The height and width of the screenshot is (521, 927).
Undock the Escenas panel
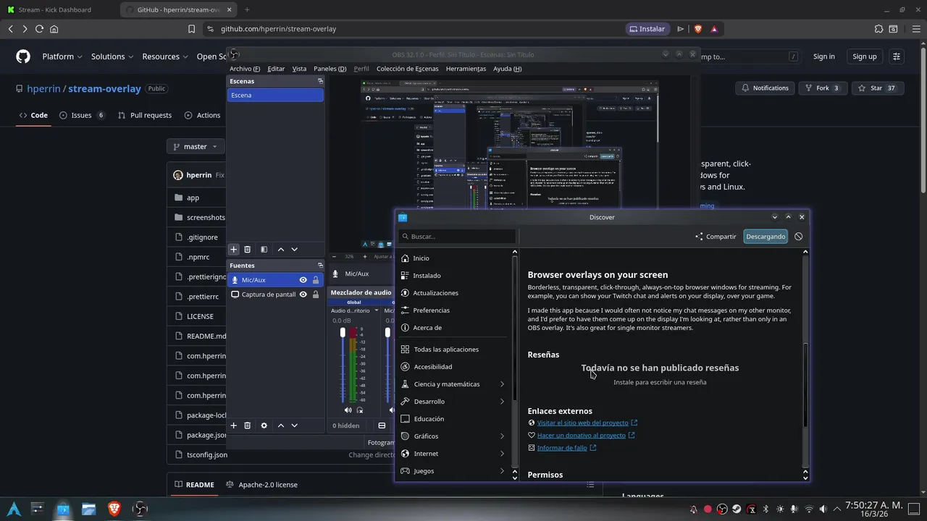(x=320, y=81)
